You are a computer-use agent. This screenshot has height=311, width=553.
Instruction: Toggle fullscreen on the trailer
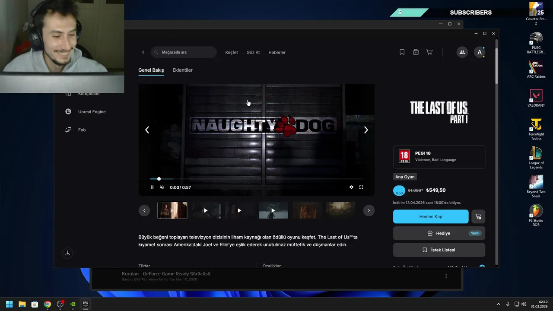point(361,187)
